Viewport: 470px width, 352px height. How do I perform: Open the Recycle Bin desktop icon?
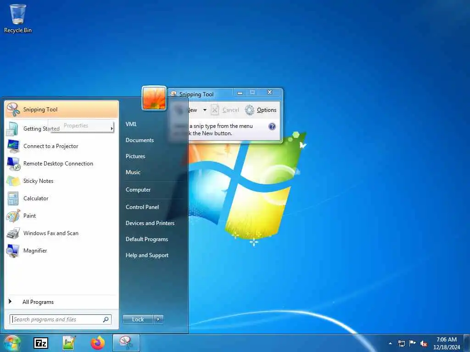[x=18, y=18]
